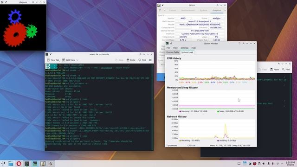Open the file manager from taskbar
Screen dimensions: 297x167
click(11, 164)
